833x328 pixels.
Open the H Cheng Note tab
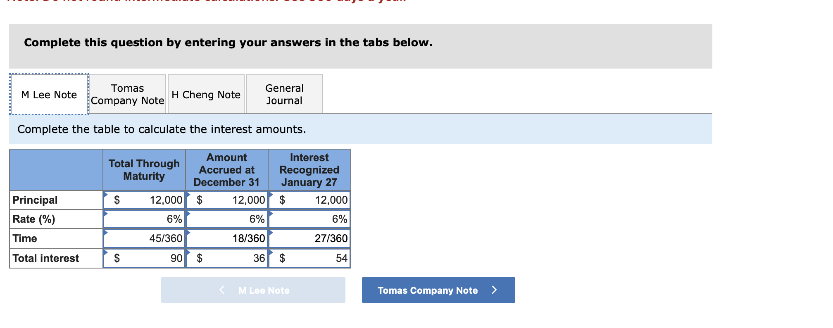tap(206, 95)
